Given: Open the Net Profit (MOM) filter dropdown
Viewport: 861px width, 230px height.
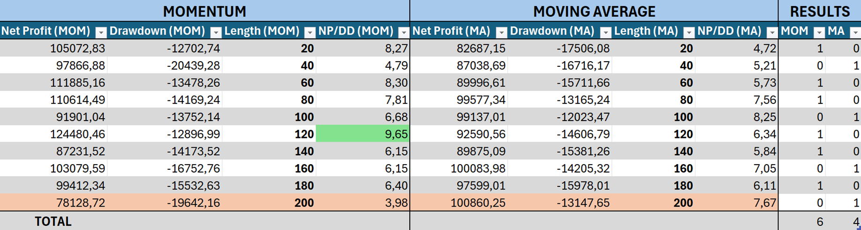Looking at the screenshot, I should (101, 32).
